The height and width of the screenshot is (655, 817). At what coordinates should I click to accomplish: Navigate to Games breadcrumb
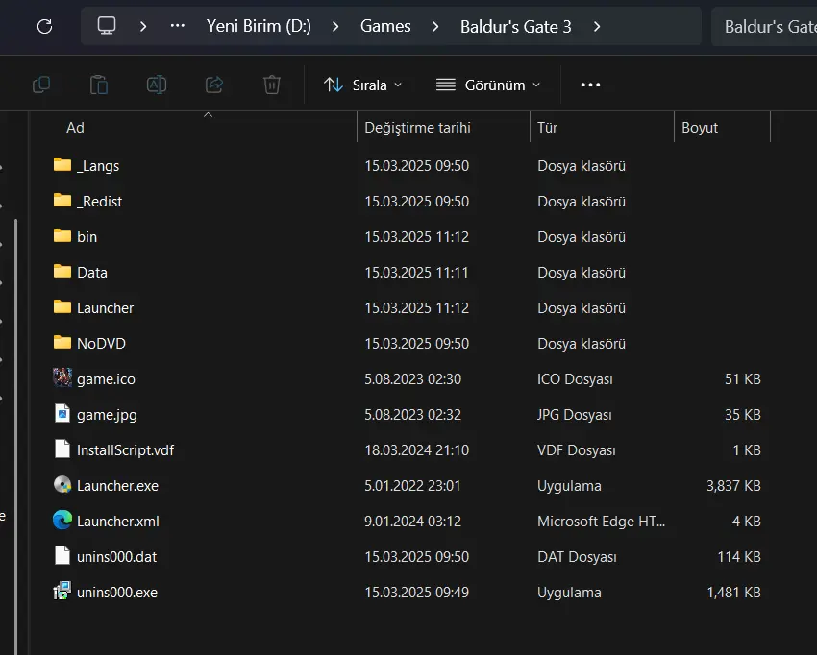click(385, 26)
